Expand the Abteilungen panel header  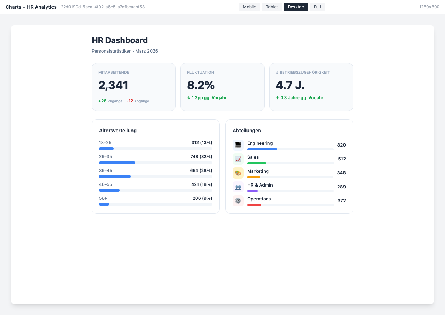[x=247, y=131]
